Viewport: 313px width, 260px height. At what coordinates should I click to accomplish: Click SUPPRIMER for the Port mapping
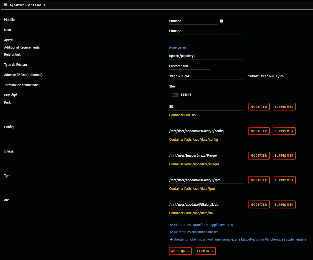[284, 107]
